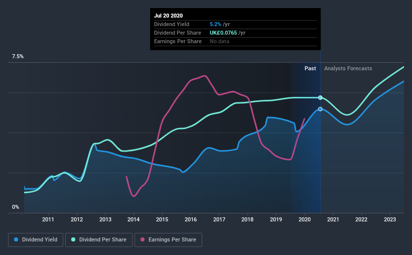Click the tooltip Earnings Per Share row label
This screenshot has width=412, height=255.
click(178, 41)
